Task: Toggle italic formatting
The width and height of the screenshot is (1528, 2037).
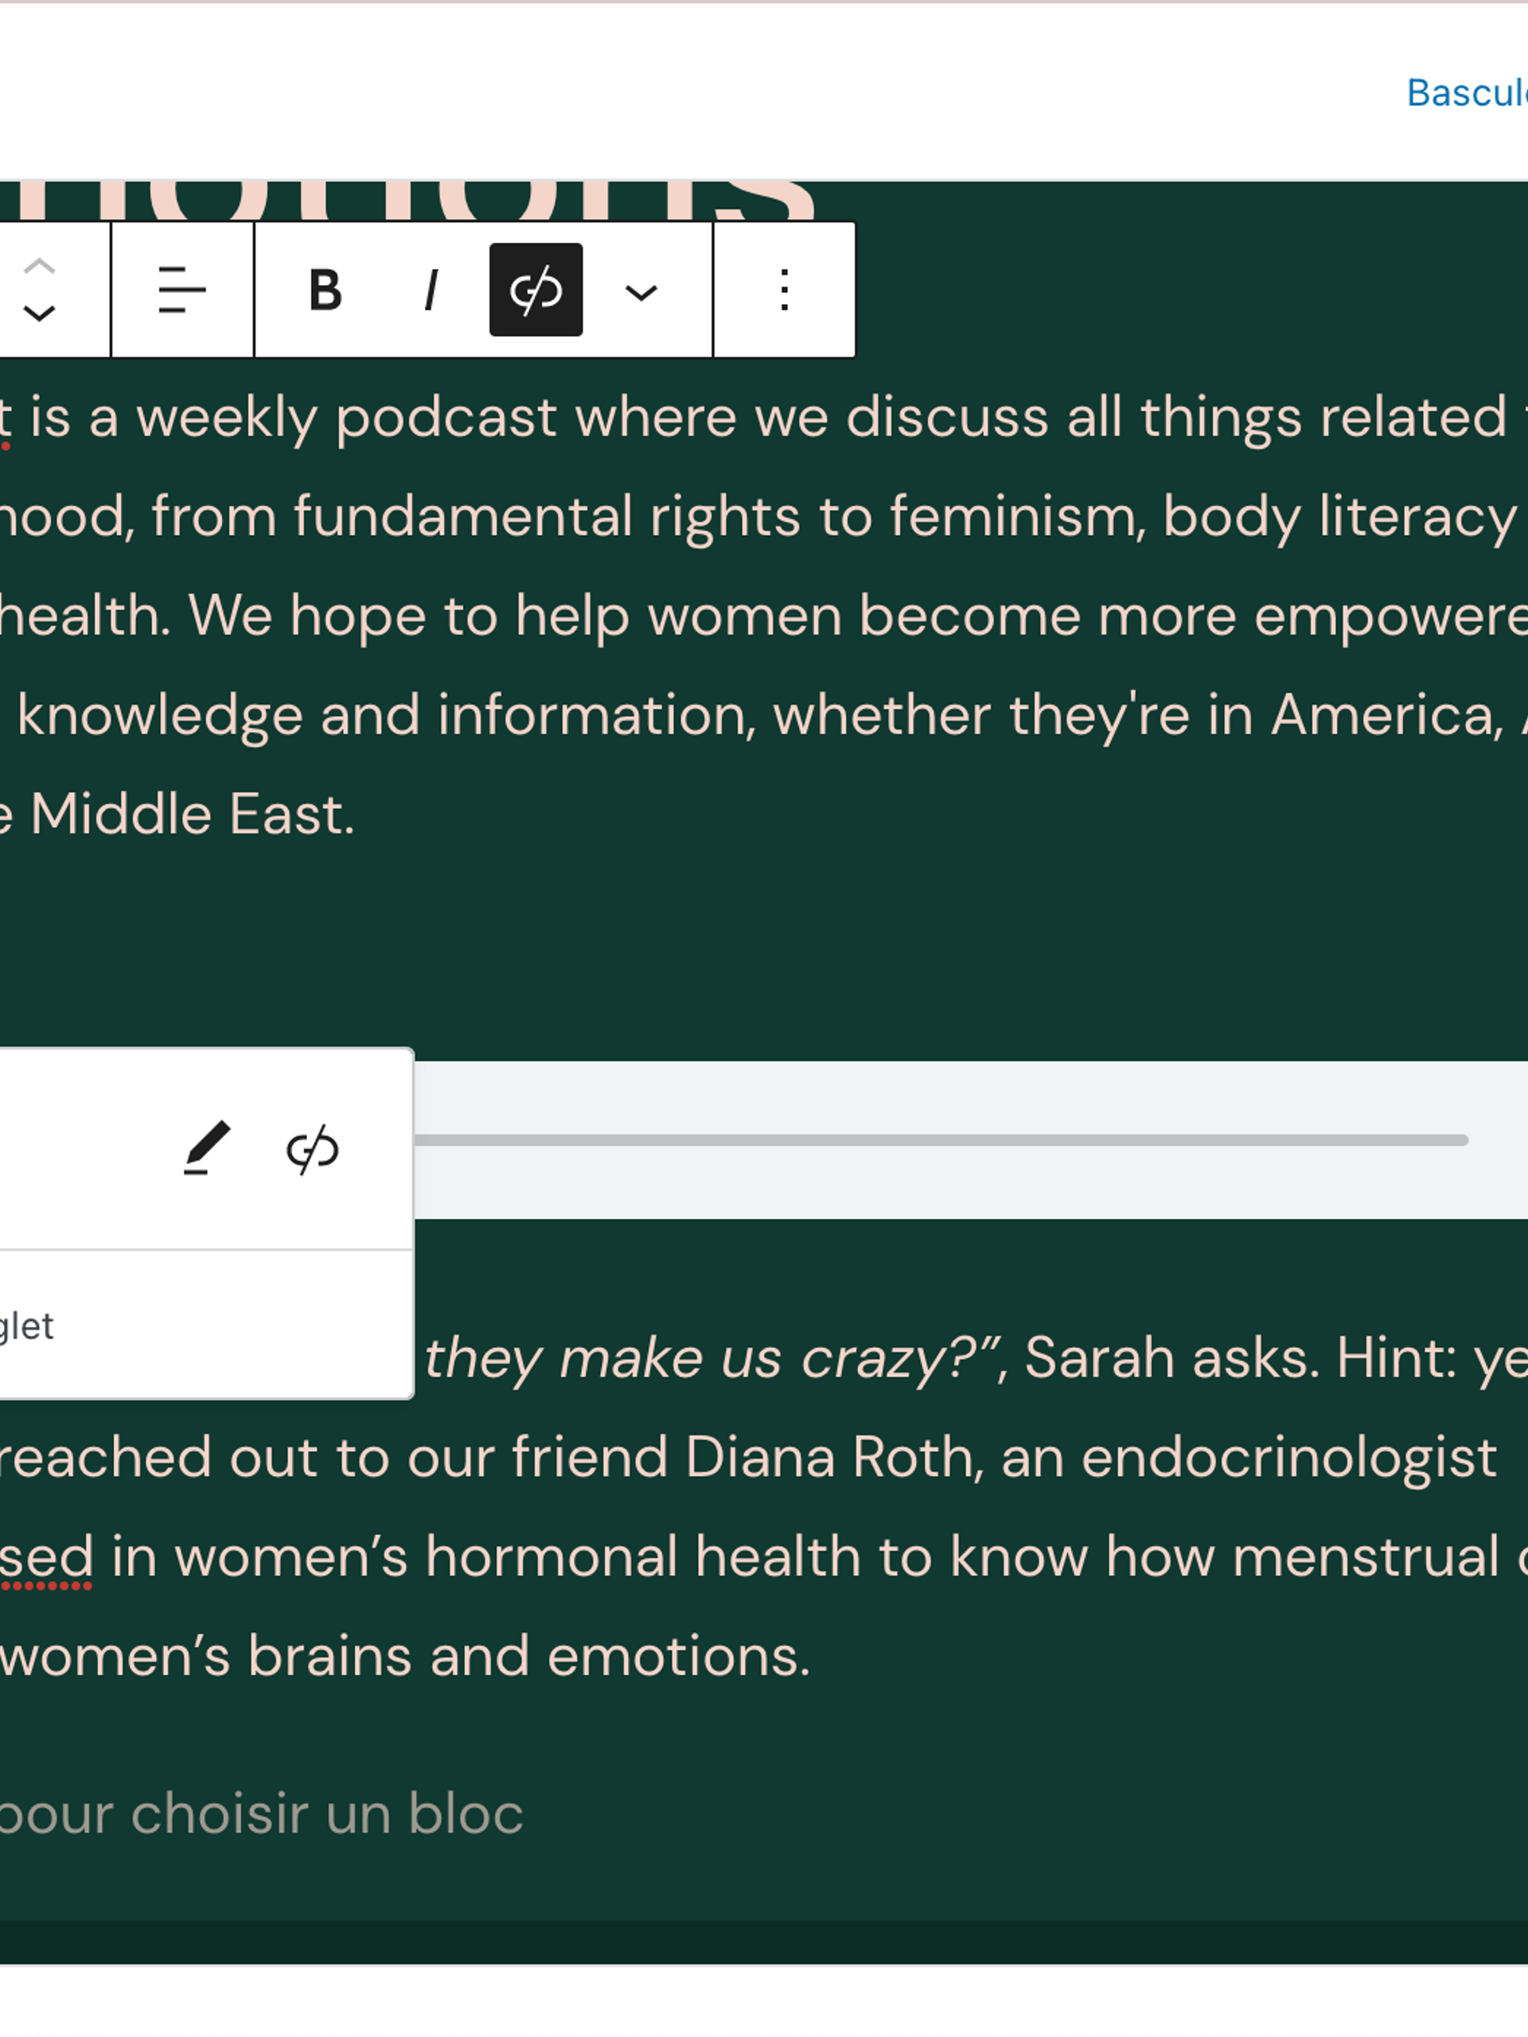Action: [430, 290]
